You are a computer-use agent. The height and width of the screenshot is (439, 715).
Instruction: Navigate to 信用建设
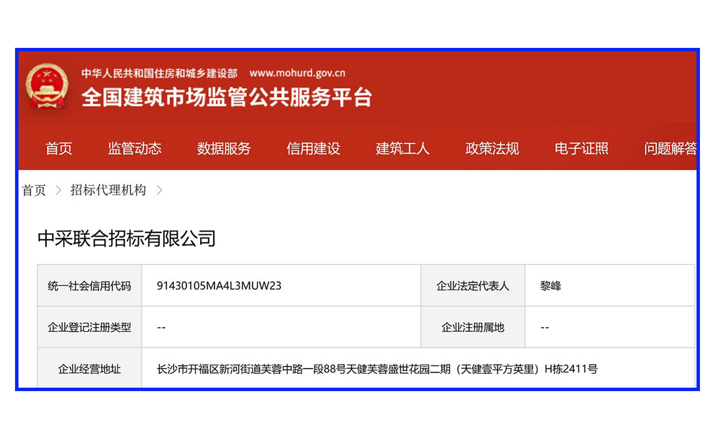(x=313, y=149)
